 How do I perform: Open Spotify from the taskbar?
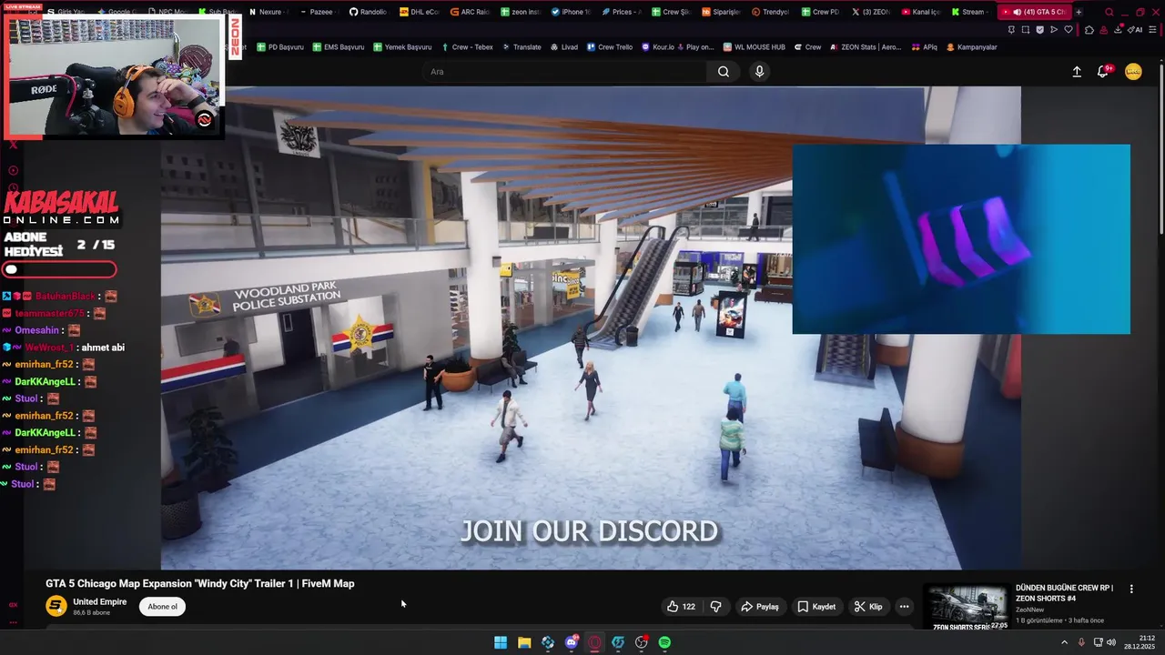(665, 642)
